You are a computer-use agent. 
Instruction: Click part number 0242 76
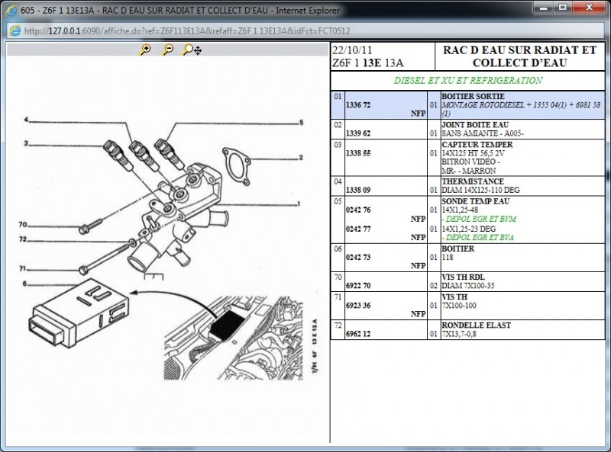358,210
